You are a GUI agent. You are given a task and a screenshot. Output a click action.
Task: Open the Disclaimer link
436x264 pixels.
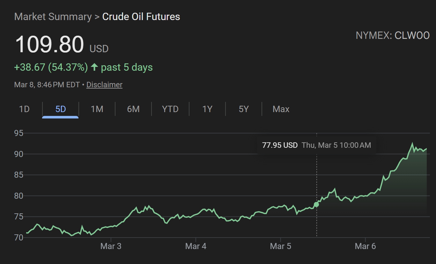104,85
